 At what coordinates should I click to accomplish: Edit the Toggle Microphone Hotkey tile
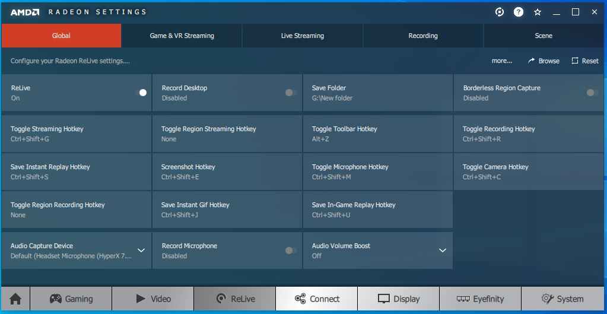pos(378,172)
